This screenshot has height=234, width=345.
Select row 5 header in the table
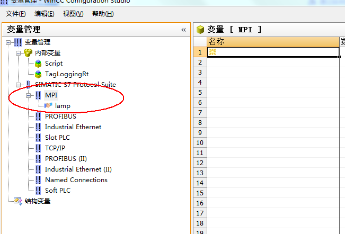[200, 92]
